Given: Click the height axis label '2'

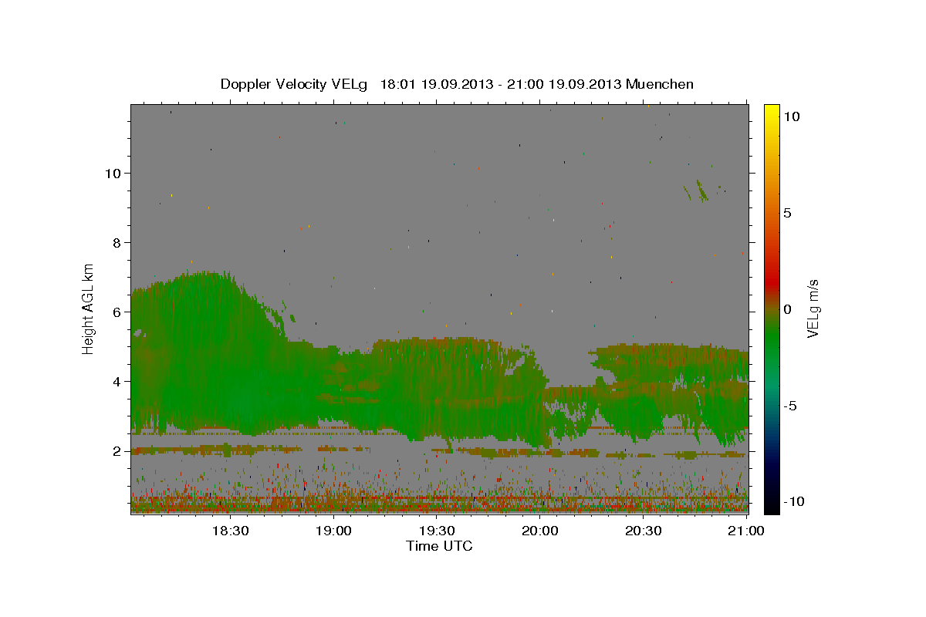Looking at the screenshot, I should [116, 450].
